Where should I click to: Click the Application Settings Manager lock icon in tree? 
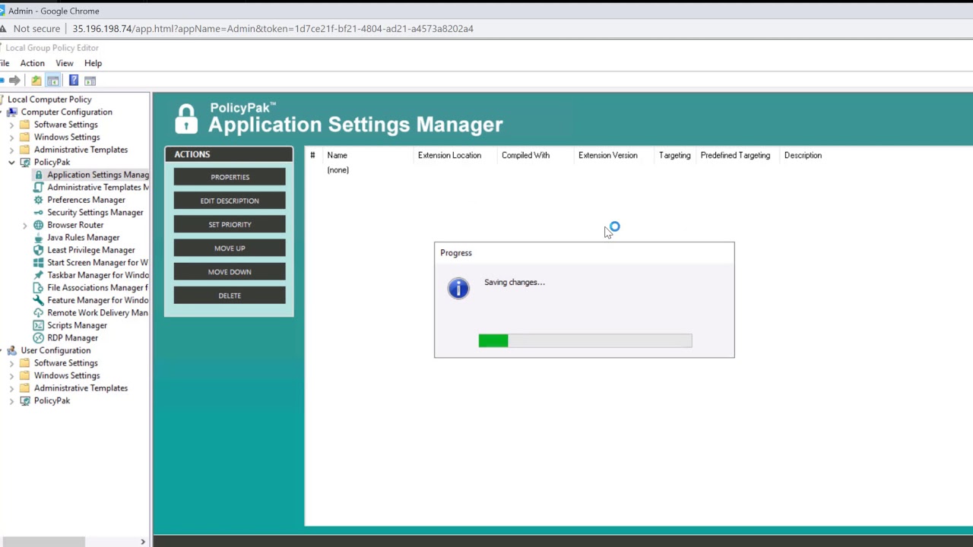39,175
